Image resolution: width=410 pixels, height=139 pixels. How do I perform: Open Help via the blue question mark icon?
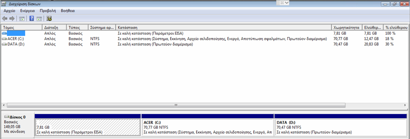click(32, 18)
